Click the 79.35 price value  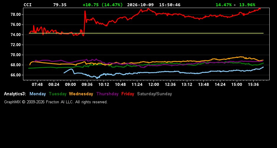(60, 5)
